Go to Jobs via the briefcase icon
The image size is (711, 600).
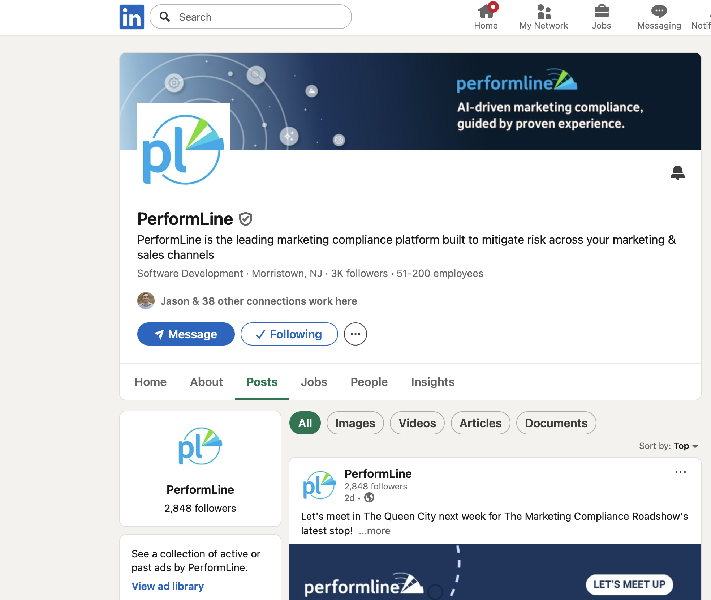coord(601,17)
